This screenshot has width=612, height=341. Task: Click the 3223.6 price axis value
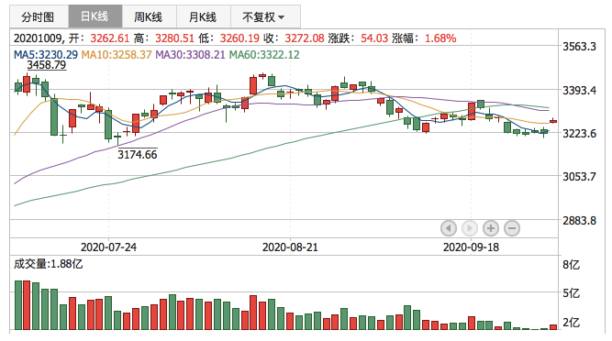579,134
